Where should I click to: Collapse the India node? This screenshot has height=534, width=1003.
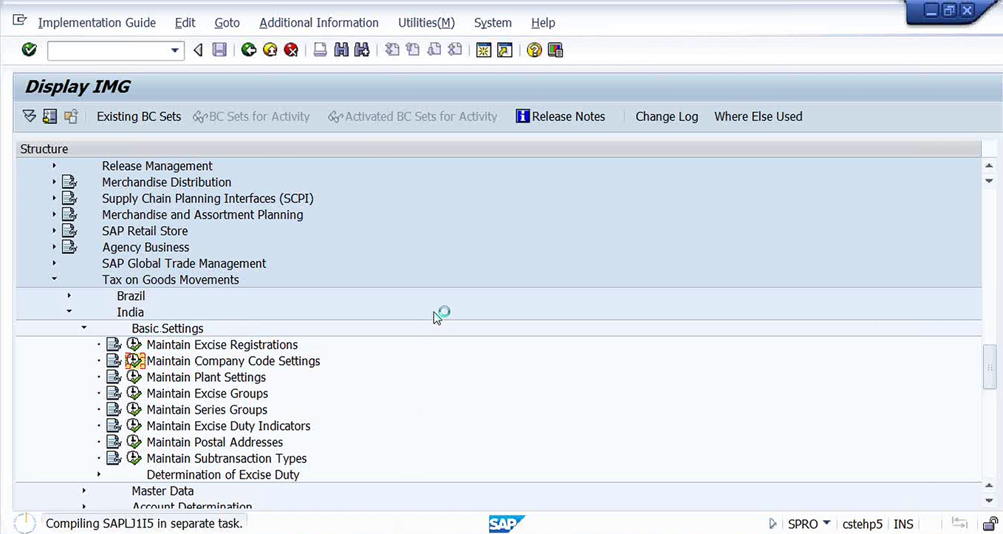[x=69, y=312]
